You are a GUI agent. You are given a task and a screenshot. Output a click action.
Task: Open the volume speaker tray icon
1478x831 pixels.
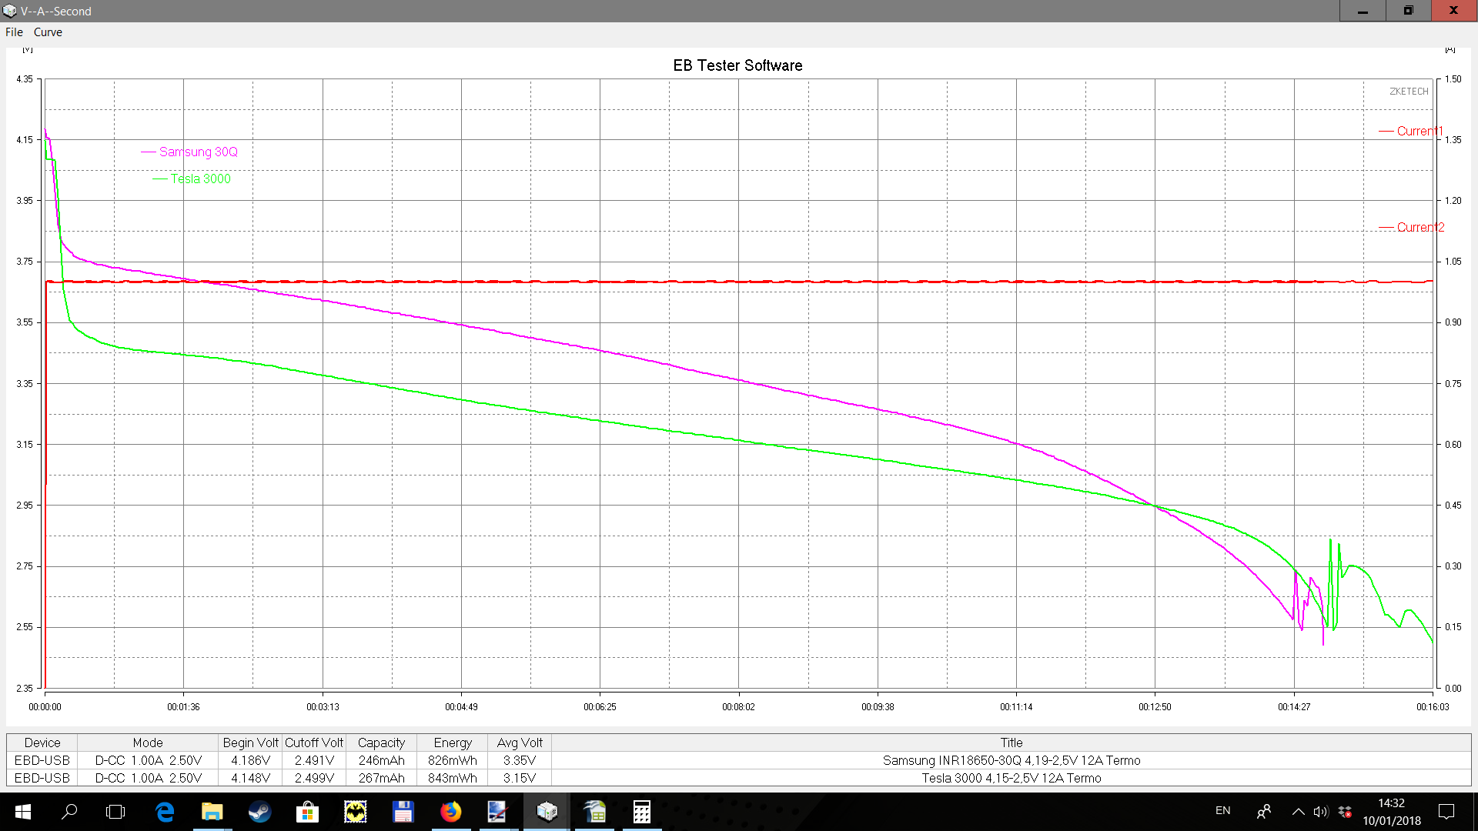(x=1321, y=812)
